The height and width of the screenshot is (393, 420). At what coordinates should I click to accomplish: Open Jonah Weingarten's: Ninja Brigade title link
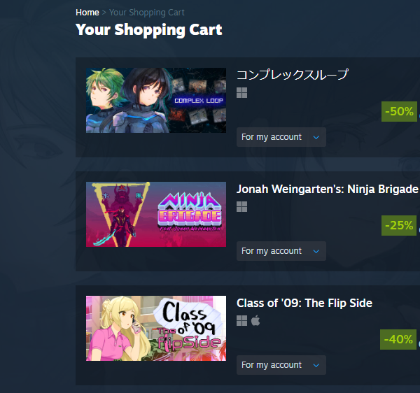click(328, 189)
